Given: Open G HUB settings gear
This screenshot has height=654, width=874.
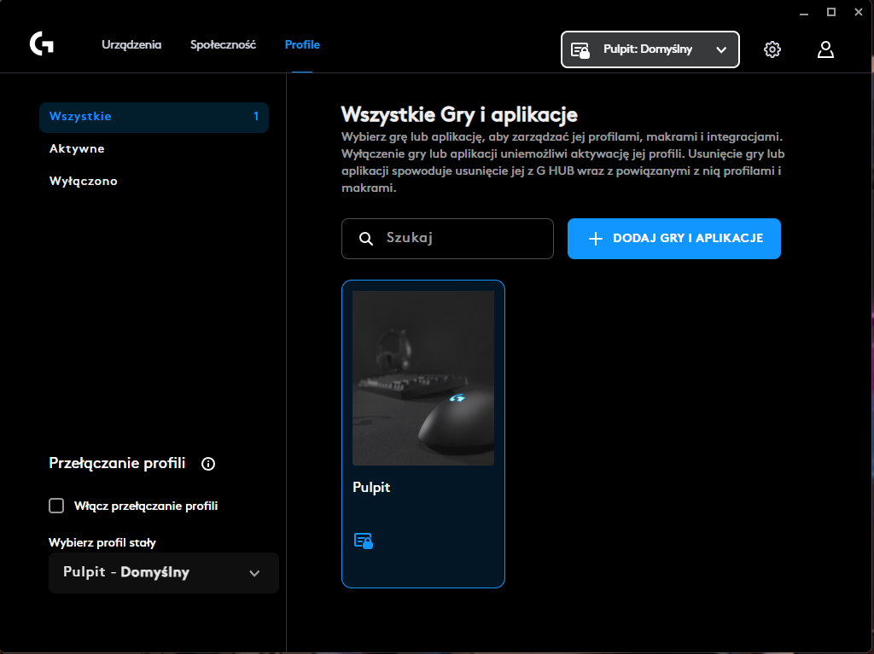Looking at the screenshot, I should (772, 49).
